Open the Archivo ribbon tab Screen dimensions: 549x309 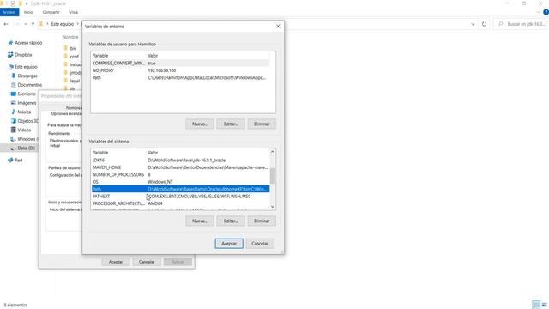point(9,12)
